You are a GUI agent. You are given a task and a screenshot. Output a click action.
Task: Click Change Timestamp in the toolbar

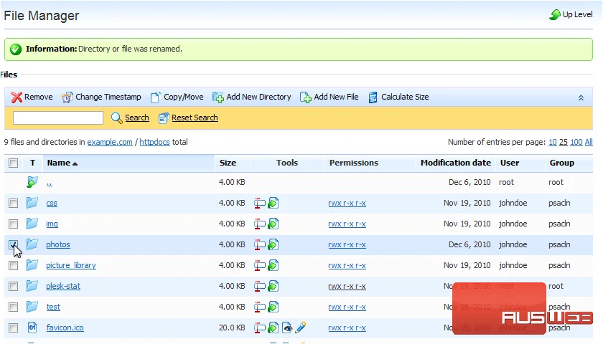click(x=101, y=97)
